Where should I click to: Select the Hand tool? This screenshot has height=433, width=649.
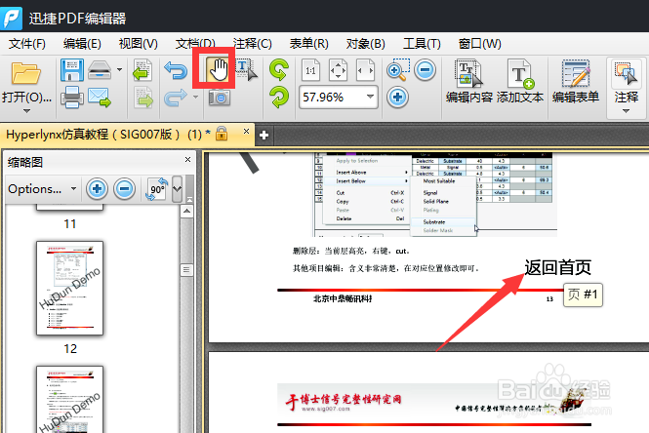click(219, 69)
